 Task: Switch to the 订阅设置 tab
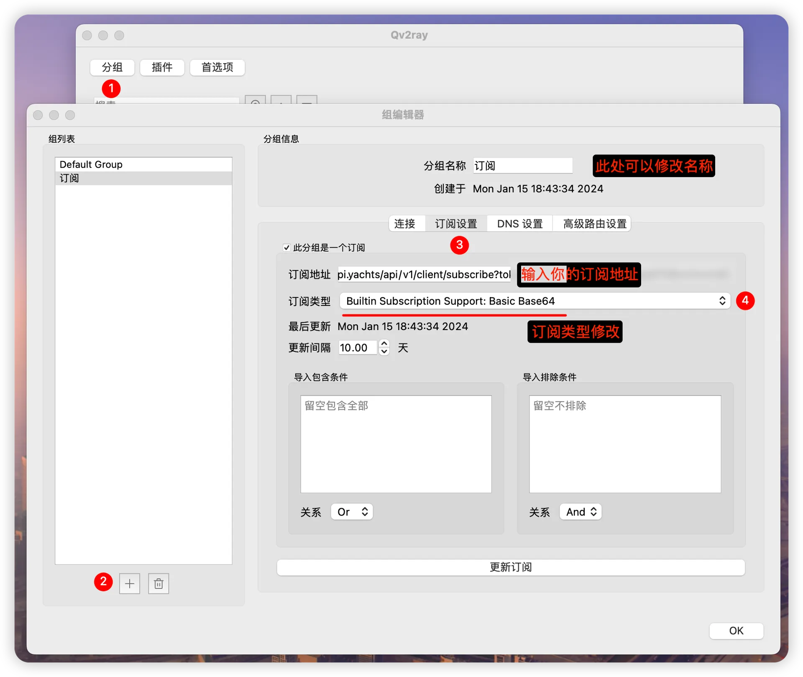[456, 224]
